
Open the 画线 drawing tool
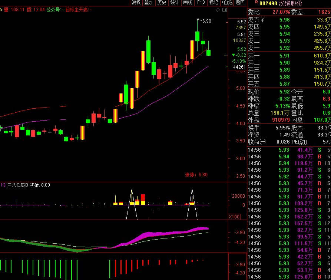188,3
